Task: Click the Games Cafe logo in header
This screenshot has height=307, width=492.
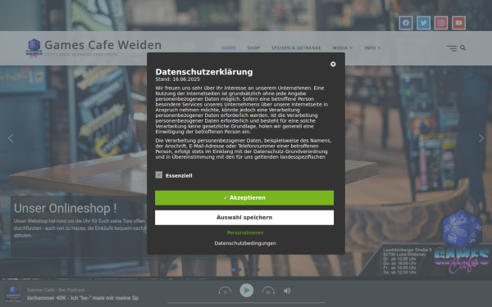Action: 34,48
